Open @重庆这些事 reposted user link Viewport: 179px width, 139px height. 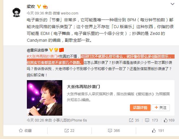click(x=37, y=50)
